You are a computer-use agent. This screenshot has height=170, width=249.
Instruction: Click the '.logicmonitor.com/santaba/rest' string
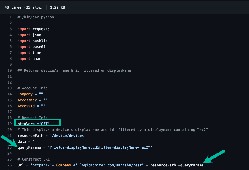110,165
